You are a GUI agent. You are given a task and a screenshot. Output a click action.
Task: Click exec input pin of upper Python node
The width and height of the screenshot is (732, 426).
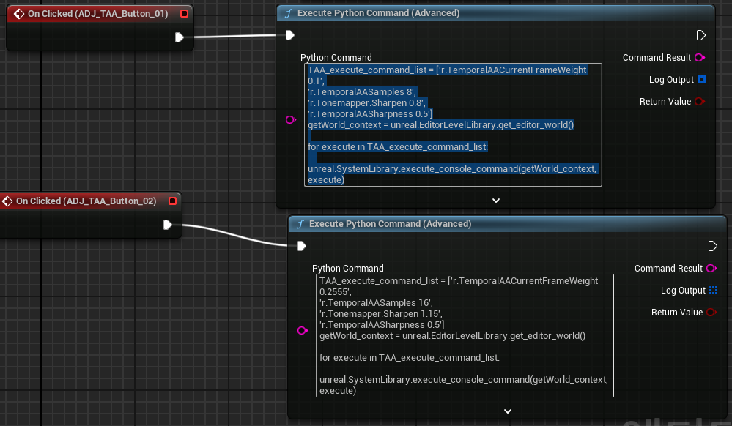click(x=290, y=35)
